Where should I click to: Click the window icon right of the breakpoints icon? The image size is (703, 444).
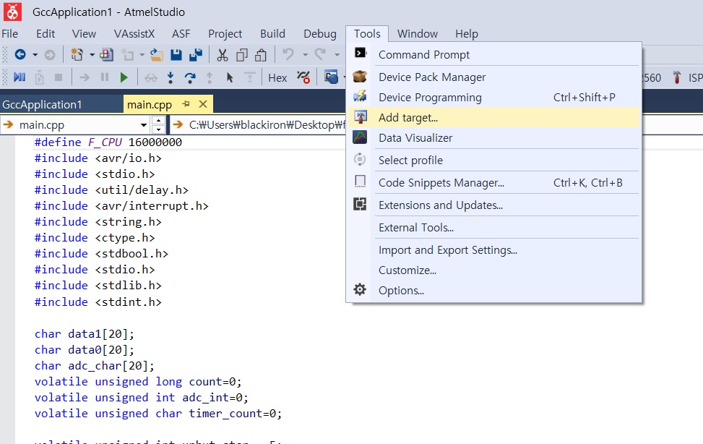click(x=332, y=77)
